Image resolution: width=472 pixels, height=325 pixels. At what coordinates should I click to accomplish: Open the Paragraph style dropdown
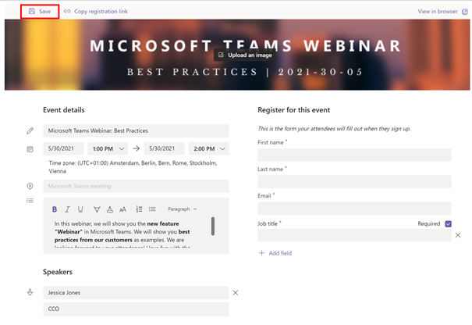point(183,209)
